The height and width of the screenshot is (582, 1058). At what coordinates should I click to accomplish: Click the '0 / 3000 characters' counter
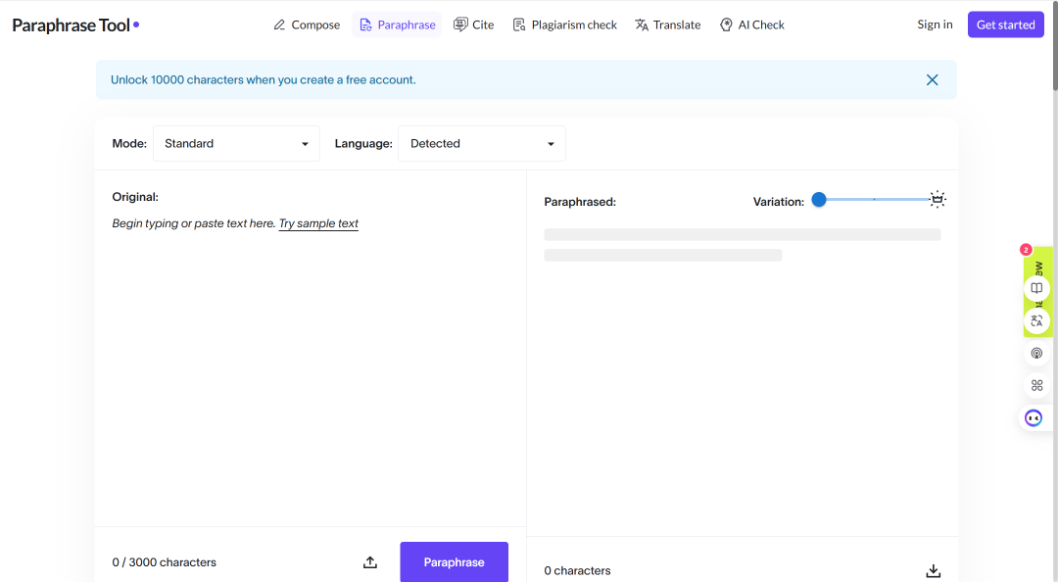point(164,562)
